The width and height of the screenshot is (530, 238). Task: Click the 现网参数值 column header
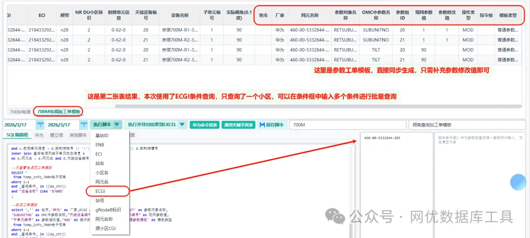click(x=423, y=15)
